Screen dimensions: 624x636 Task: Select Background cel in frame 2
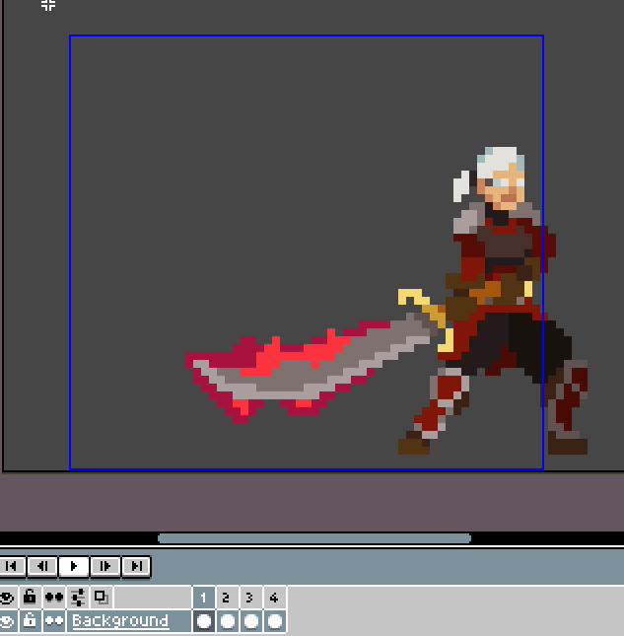tap(227, 621)
